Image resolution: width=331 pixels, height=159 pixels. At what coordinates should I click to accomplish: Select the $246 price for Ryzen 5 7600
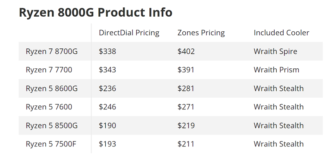[107, 107]
